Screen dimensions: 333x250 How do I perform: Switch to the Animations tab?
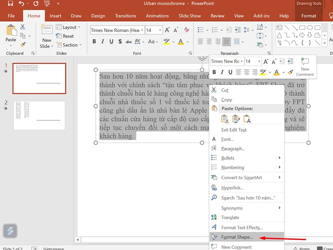tap(157, 16)
